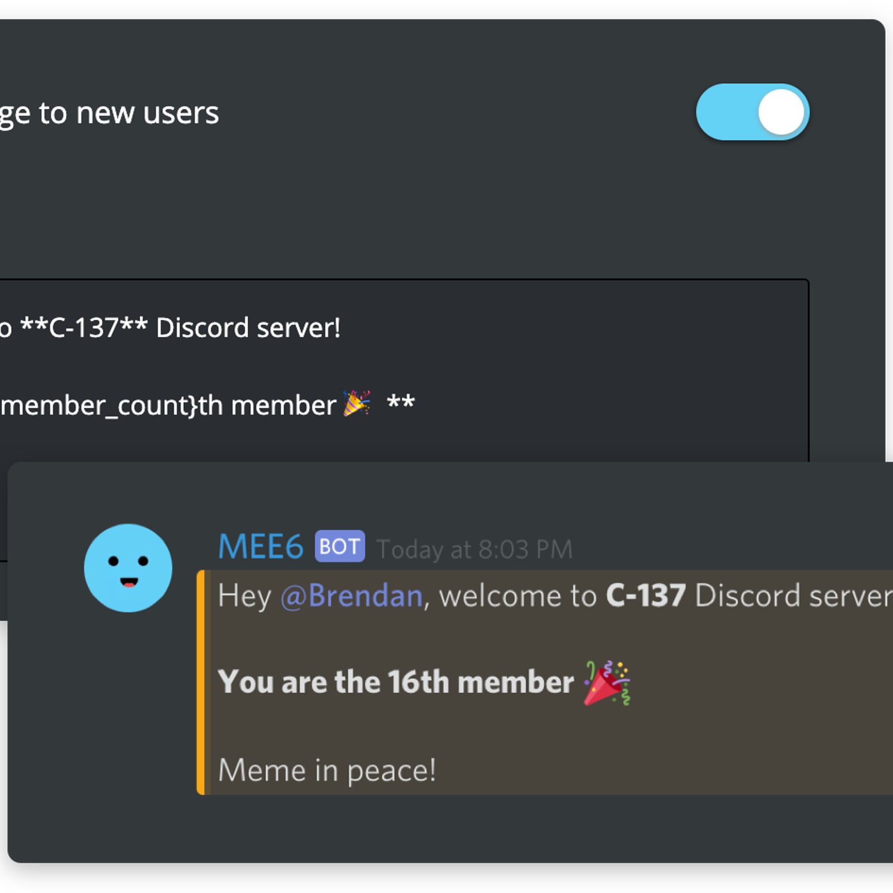Click the party popper emoji in the text box

click(357, 403)
